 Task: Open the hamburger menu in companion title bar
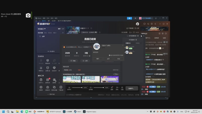tap(155, 24)
